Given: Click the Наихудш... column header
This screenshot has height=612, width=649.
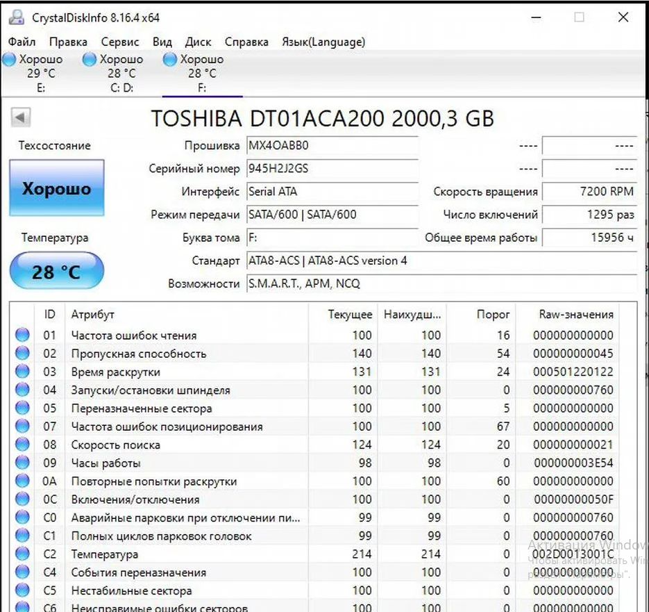Looking at the screenshot, I should point(412,315).
